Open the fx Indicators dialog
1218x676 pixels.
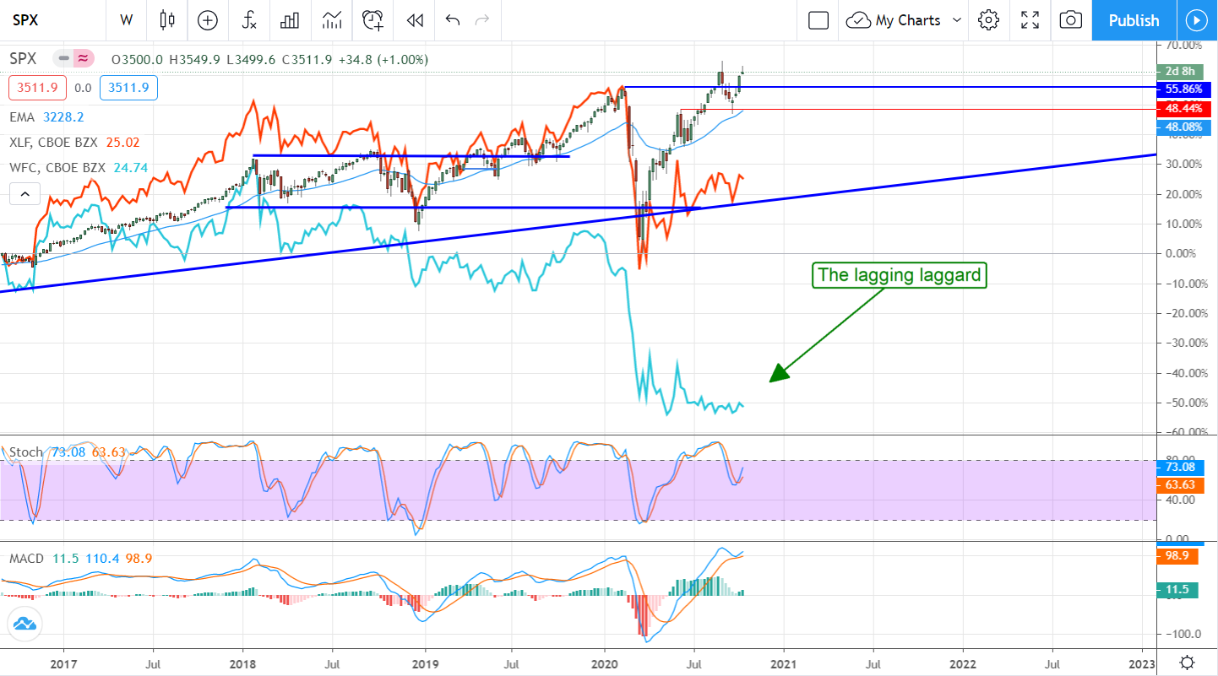click(248, 20)
